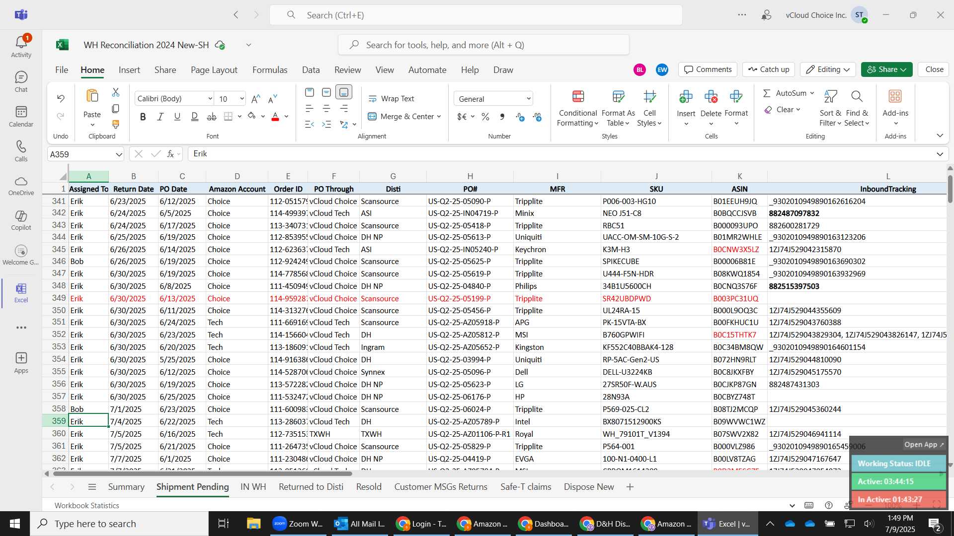Click the Undo icon
The width and height of the screenshot is (954, 536).
point(61,98)
